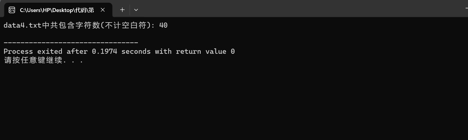468x140 pixels.
Task: Click the text 'return value 0'
Action: click(x=205, y=52)
